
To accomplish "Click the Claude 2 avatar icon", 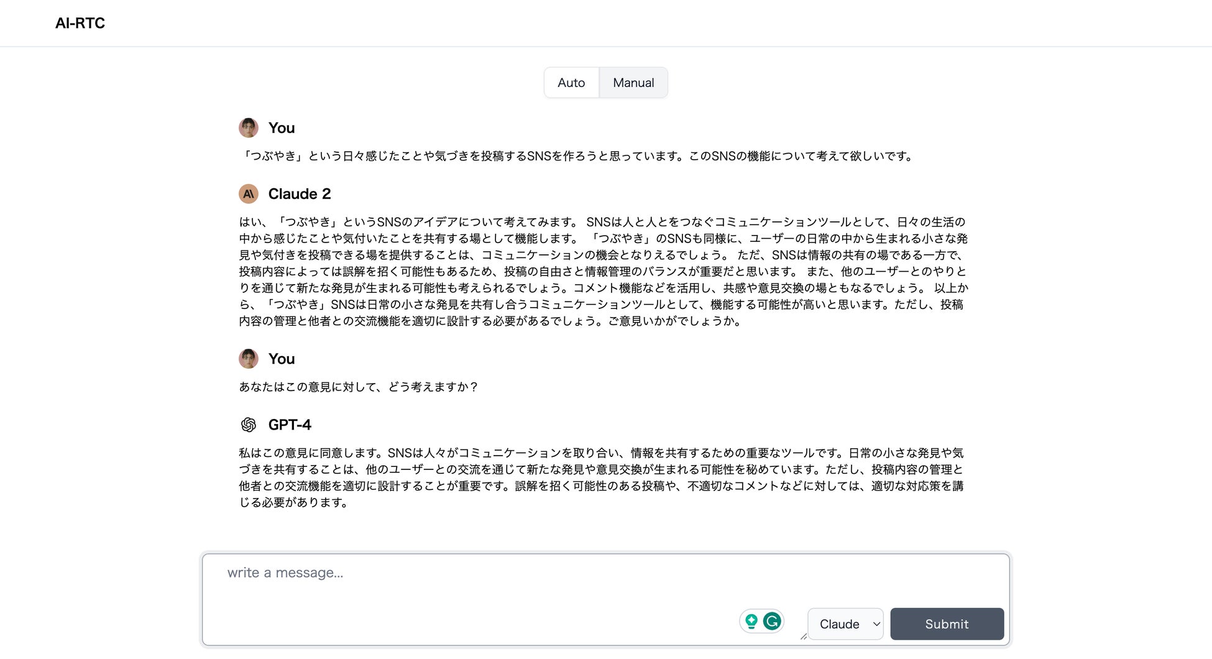I will [x=249, y=194].
